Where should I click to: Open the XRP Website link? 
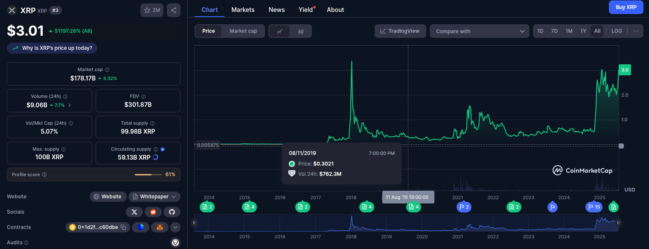(108, 197)
